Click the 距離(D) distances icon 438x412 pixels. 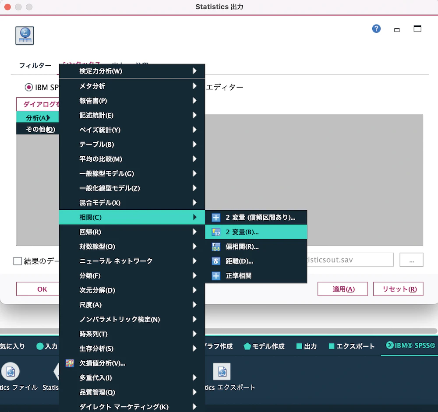pyautogui.click(x=215, y=261)
